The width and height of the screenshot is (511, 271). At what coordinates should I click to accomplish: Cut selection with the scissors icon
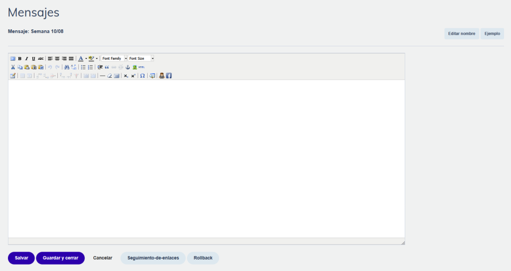[x=12, y=67]
